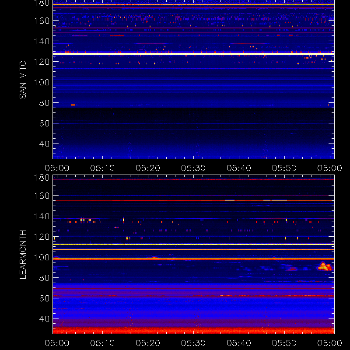
Task: Click the 05:40 time label below San Vito plot
Action: pyautogui.click(x=239, y=168)
